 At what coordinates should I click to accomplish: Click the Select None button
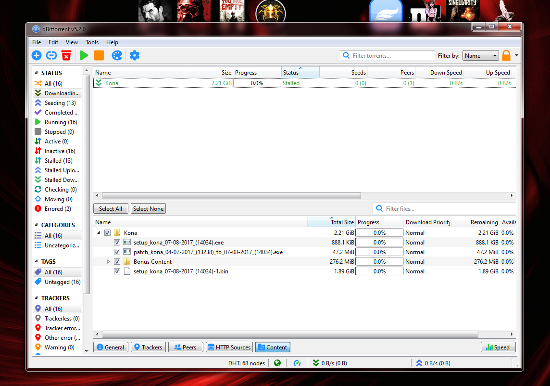coord(148,208)
